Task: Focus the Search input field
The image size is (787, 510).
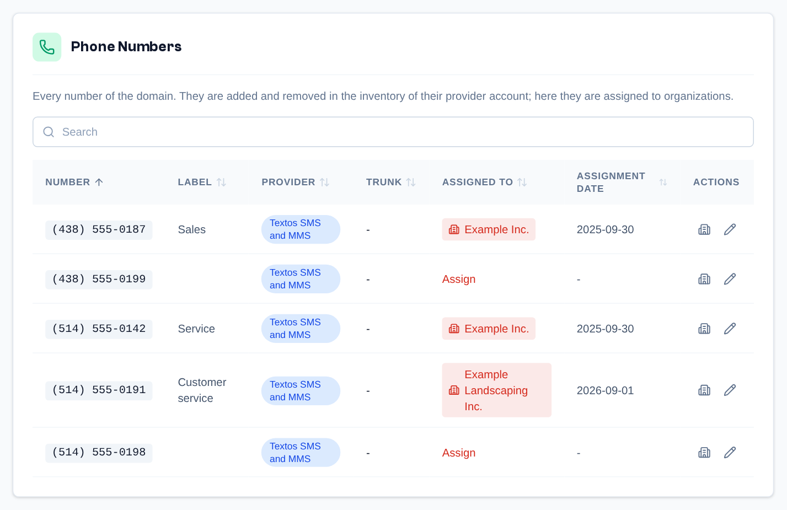Action: (393, 132)
